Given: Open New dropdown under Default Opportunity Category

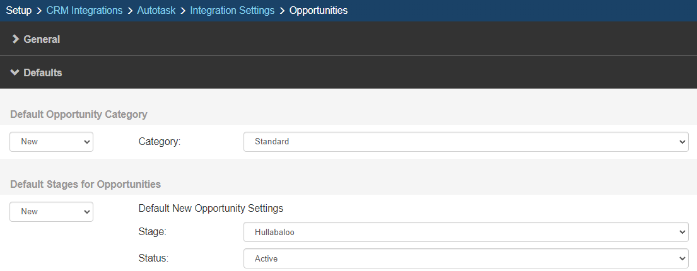Looking at the screenshot, I should [51, 142].
